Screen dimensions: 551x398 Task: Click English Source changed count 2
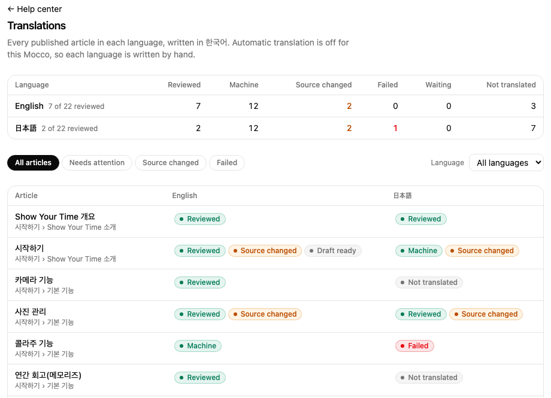(349, 106)
